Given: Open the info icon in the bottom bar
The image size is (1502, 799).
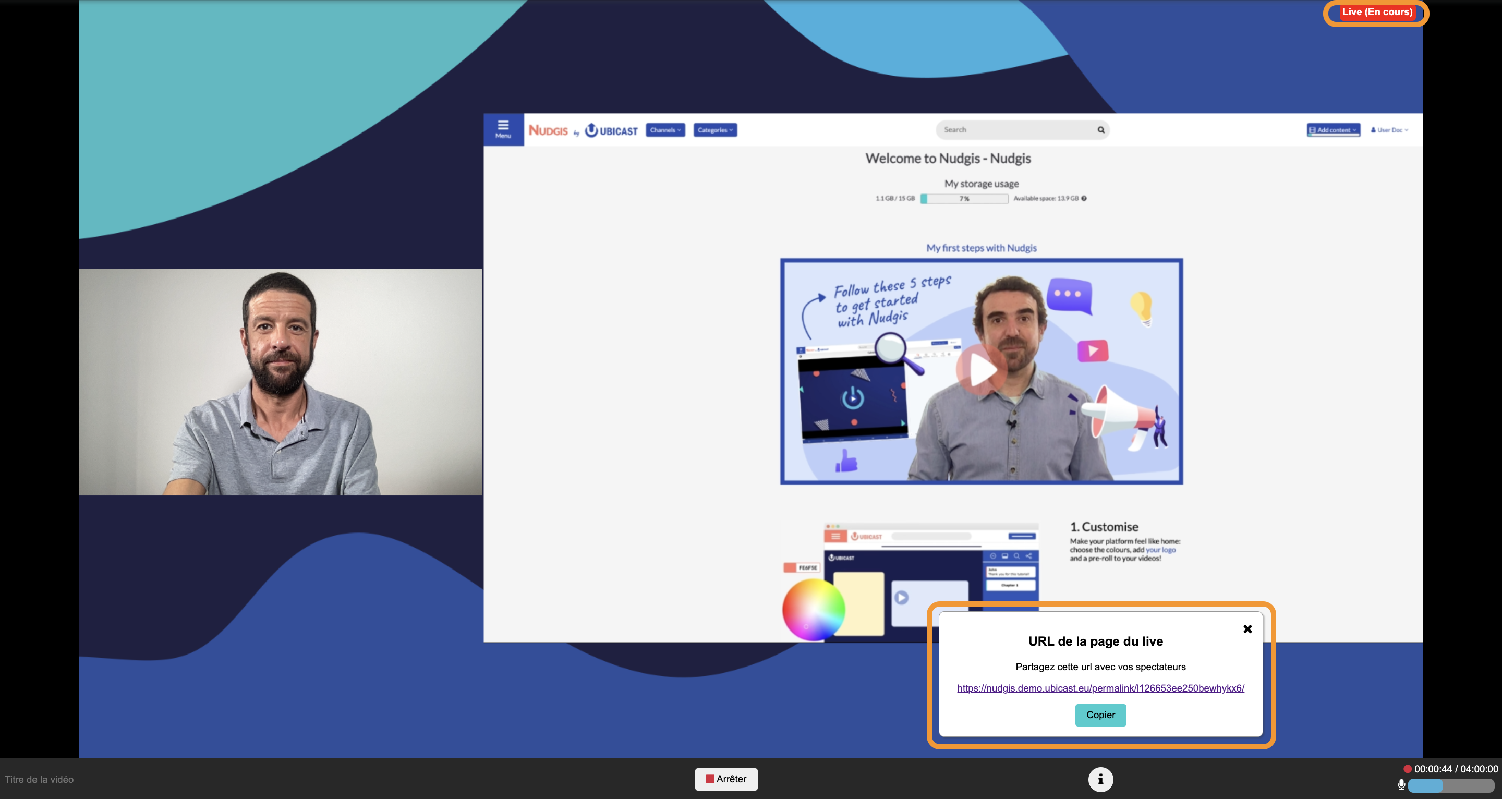Looking at the screenshot, I should 1100,779.
